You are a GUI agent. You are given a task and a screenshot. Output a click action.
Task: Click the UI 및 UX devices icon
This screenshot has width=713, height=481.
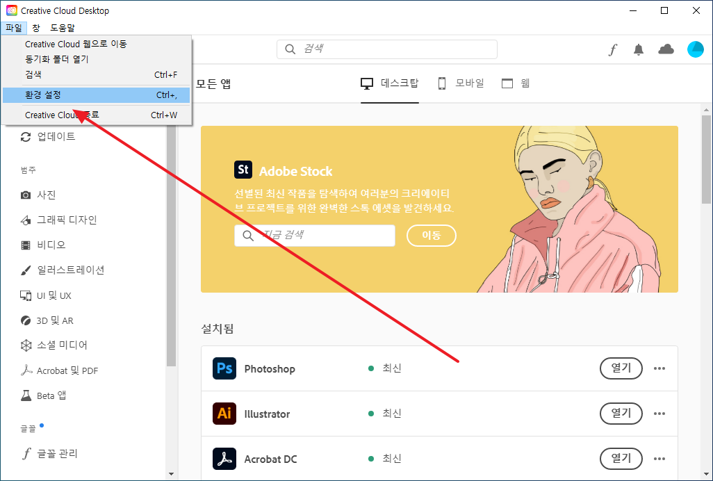[26, 295]
